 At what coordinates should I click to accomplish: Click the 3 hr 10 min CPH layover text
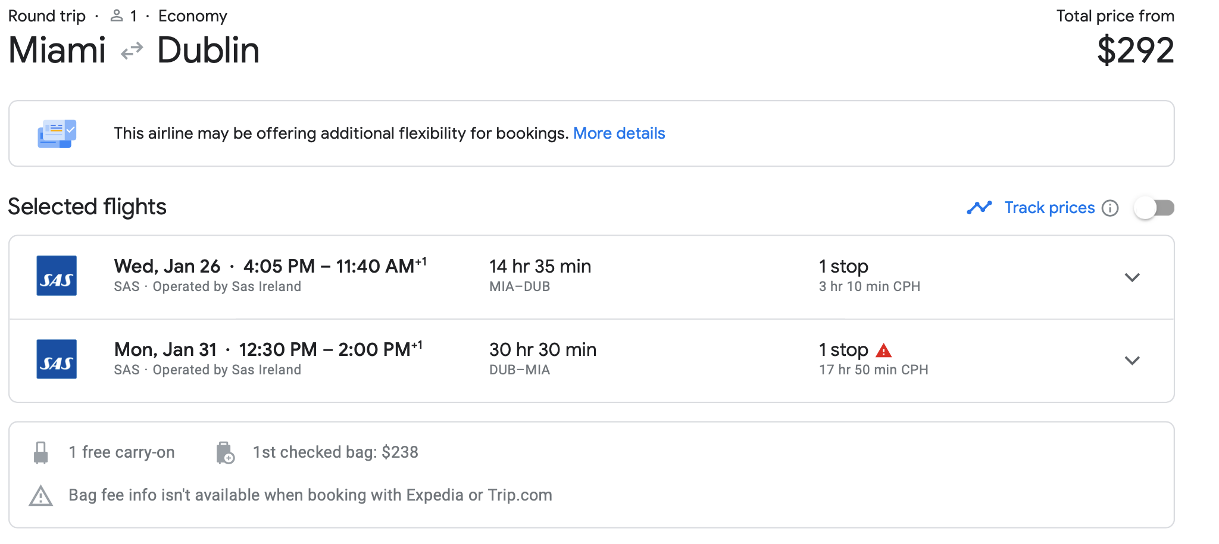click(869, 286)
